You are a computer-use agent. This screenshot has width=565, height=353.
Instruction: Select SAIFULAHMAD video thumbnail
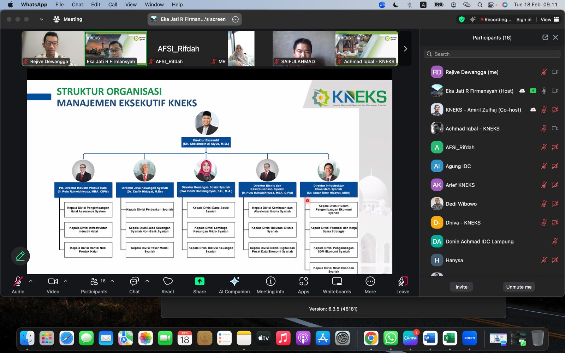coord(304,49)
